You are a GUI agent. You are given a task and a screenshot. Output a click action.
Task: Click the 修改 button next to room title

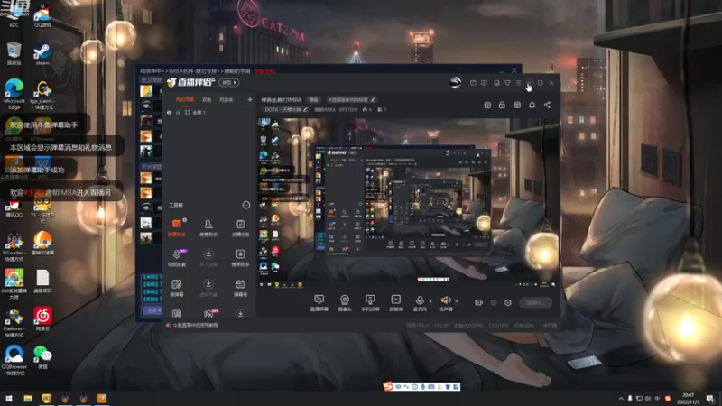[313, 99]
